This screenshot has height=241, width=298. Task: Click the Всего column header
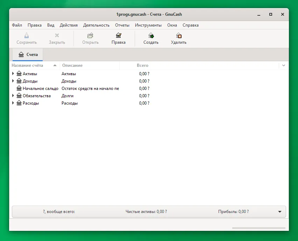tap(143, 65)
